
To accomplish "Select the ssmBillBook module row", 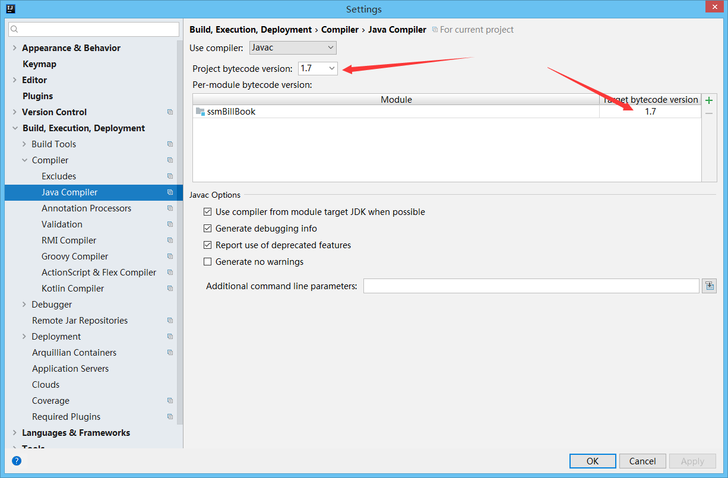I will pyautogui.click(x=447, y=112).
